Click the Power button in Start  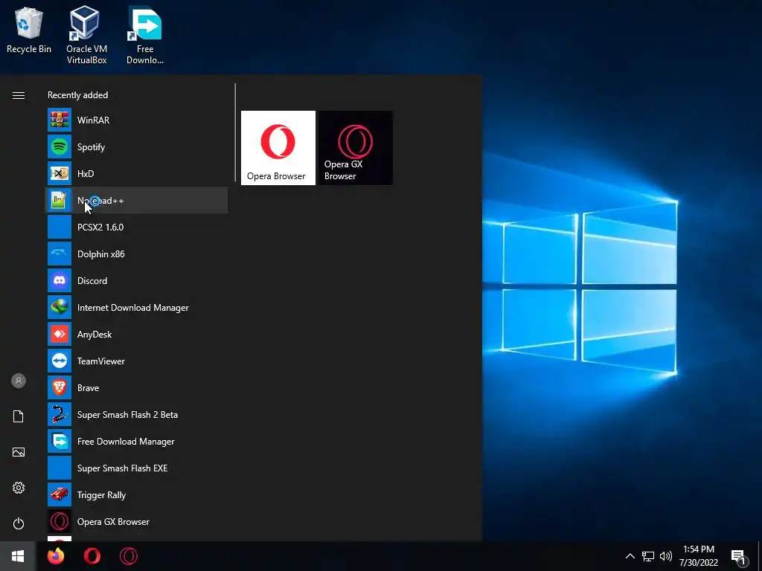(x=19, y=523)
